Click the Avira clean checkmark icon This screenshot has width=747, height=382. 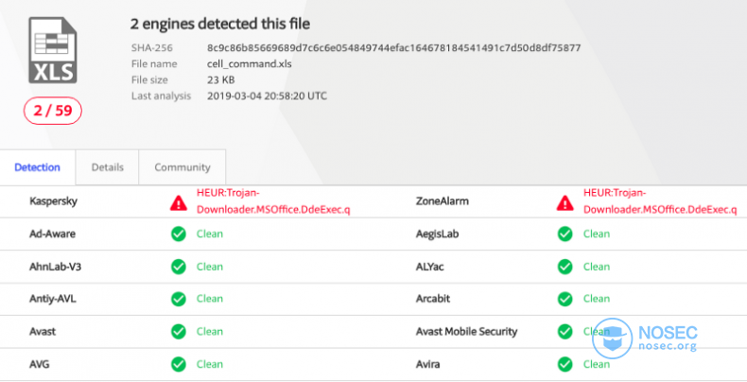(x=565, y=364)
